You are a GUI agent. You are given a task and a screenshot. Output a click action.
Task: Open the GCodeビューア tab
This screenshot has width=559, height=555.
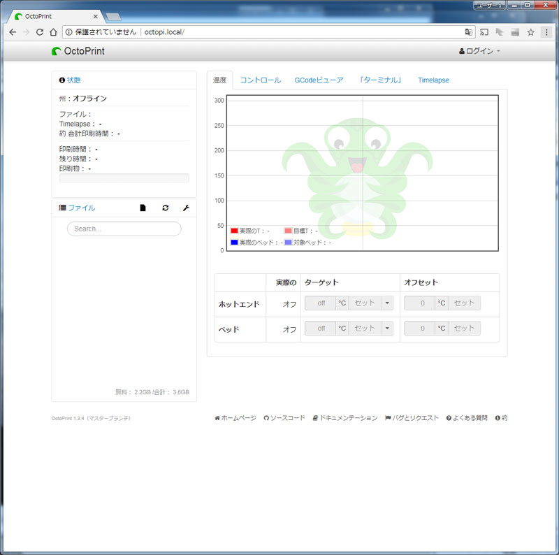(x=319, y=80)
